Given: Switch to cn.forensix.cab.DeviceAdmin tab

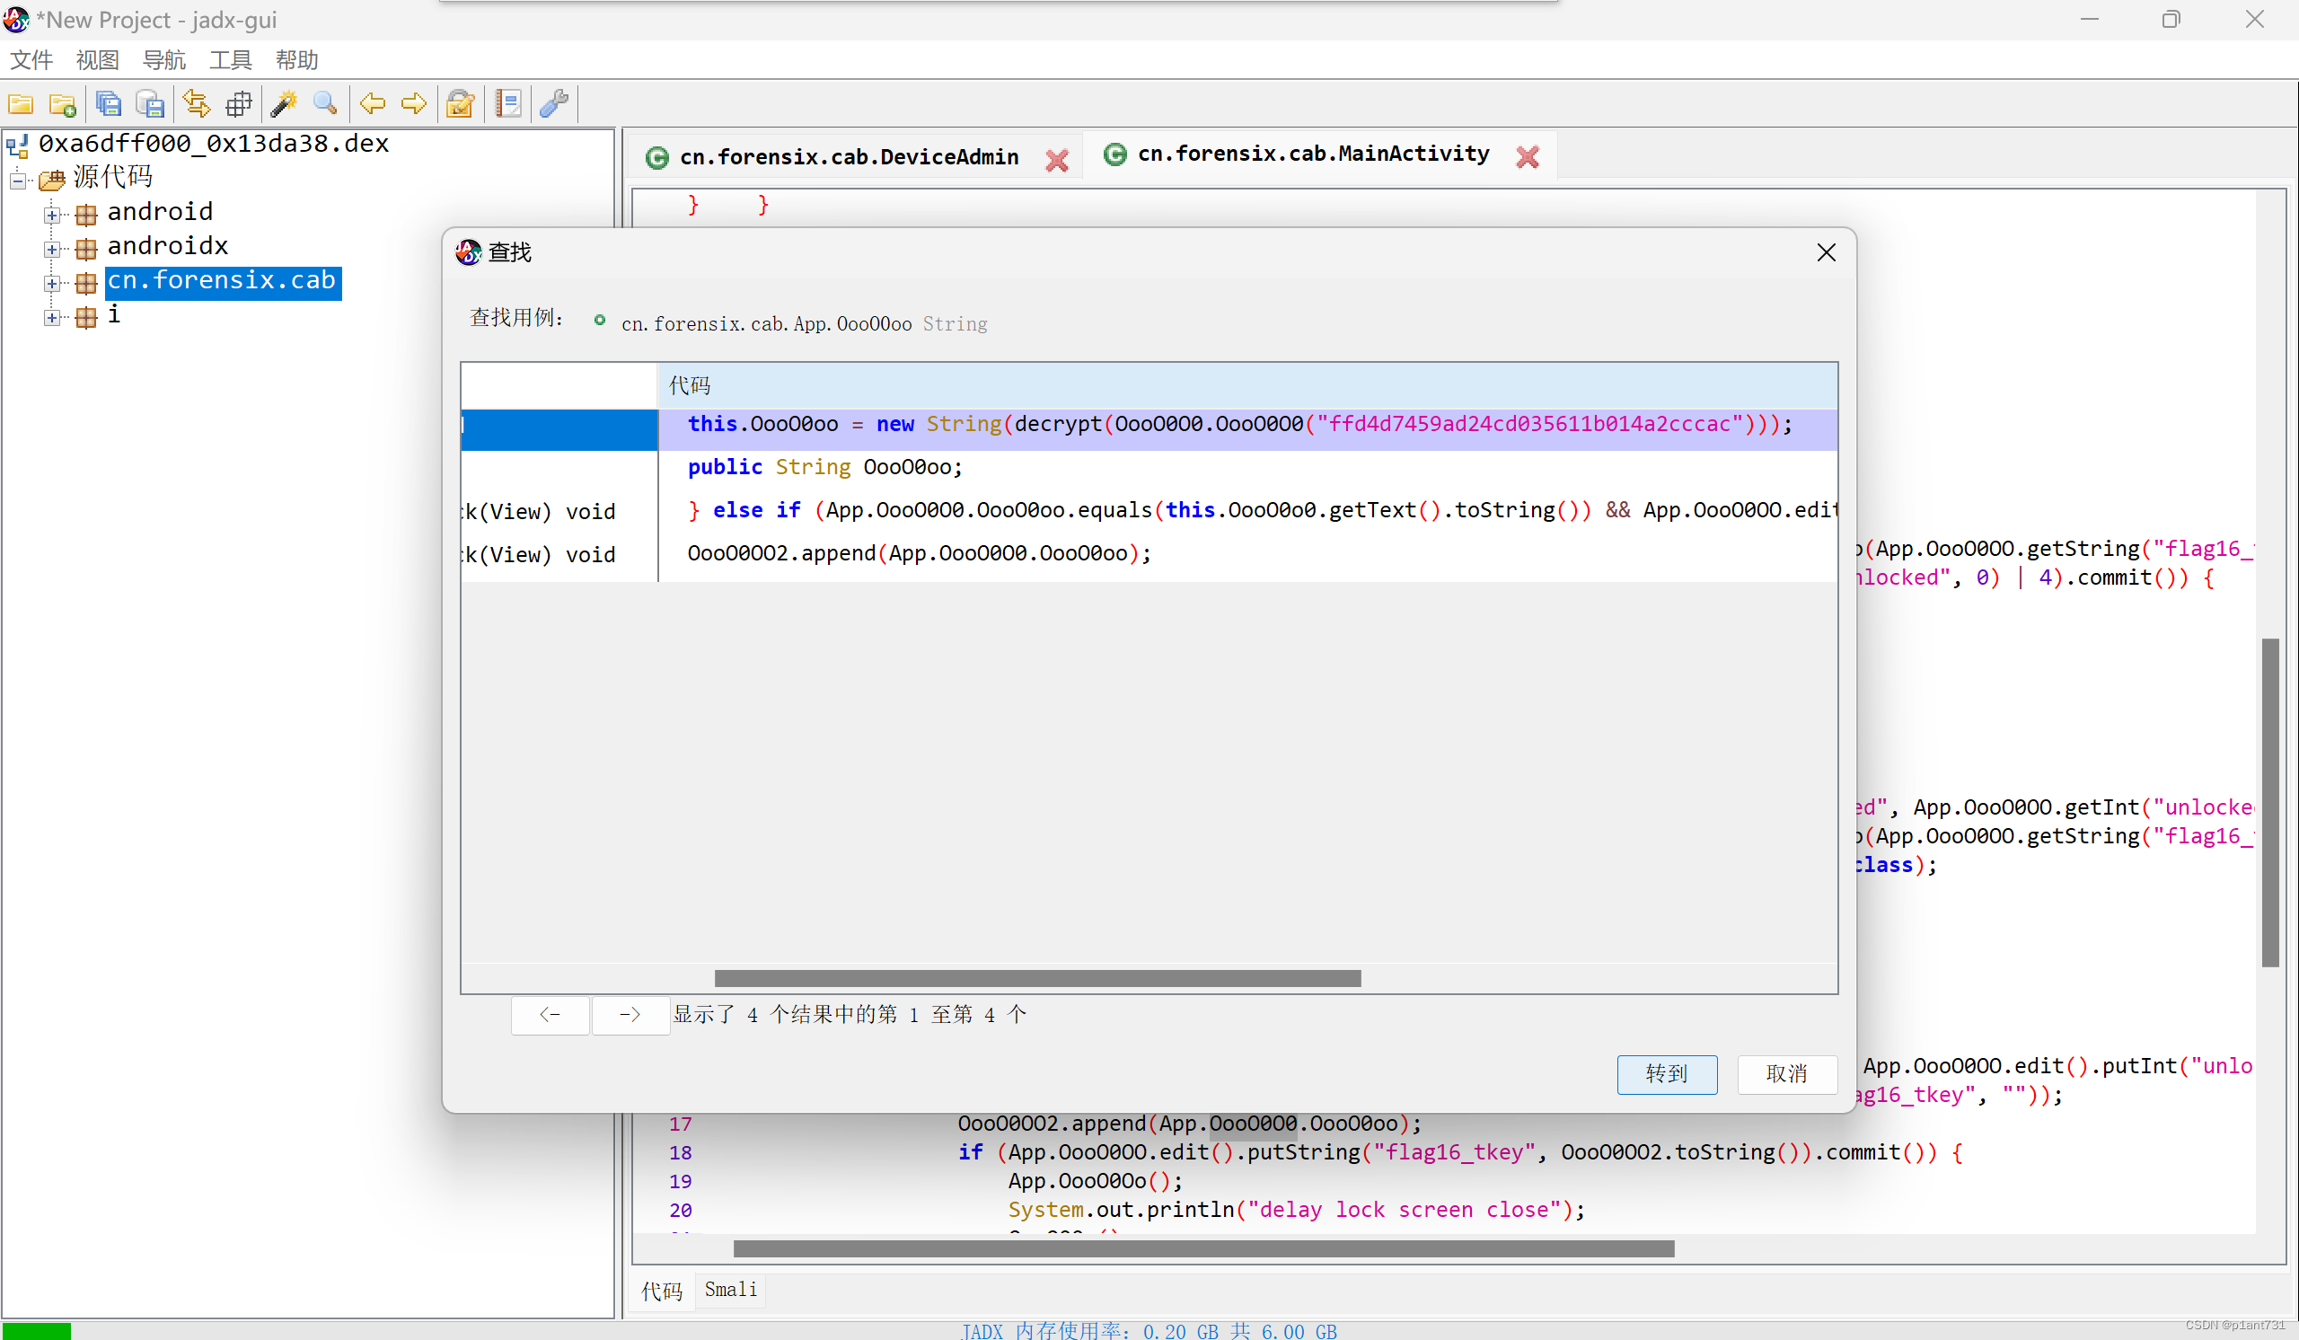Looking at the screenshot, I should pos(849,158).
